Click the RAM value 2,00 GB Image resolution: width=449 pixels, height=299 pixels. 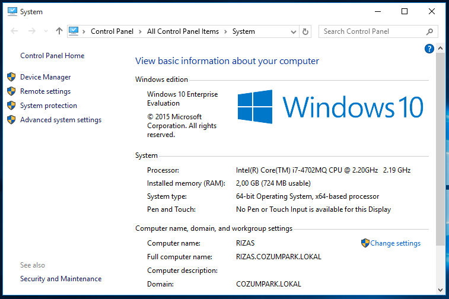tap(273, 183)
